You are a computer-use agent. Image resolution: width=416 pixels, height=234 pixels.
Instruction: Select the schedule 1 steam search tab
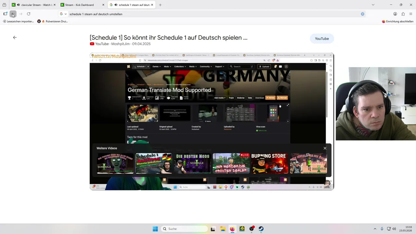[131, 5]
